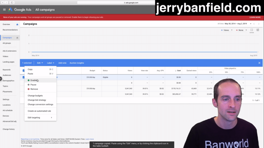The image size is (264, 148).
Task: Uncheck the selected campaign row checkbox
Action: point(24,77)
